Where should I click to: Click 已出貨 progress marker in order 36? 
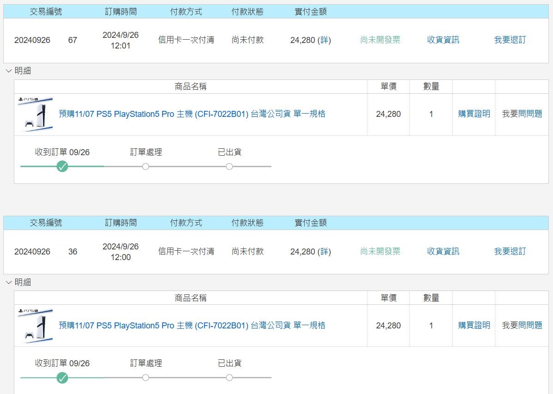pos(229,378)
